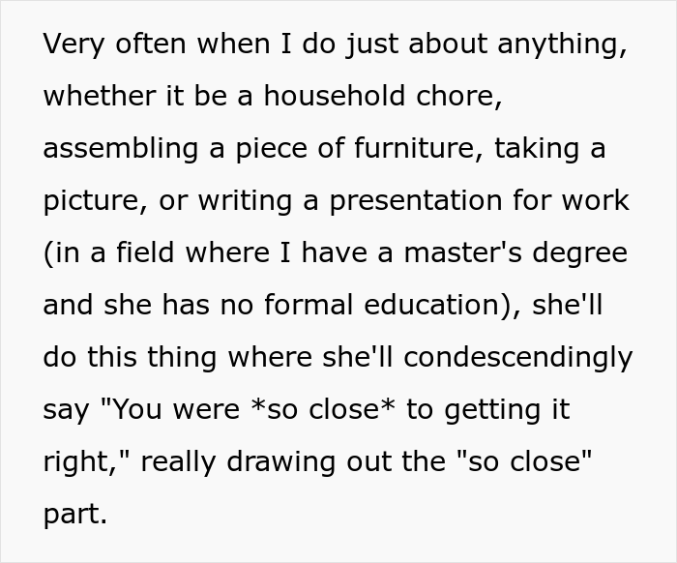Click the word "picture"
677x563 pixels.
84,201
